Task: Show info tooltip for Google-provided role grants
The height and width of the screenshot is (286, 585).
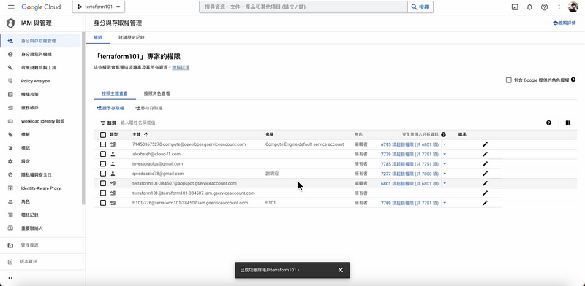Action: [573, 80]
